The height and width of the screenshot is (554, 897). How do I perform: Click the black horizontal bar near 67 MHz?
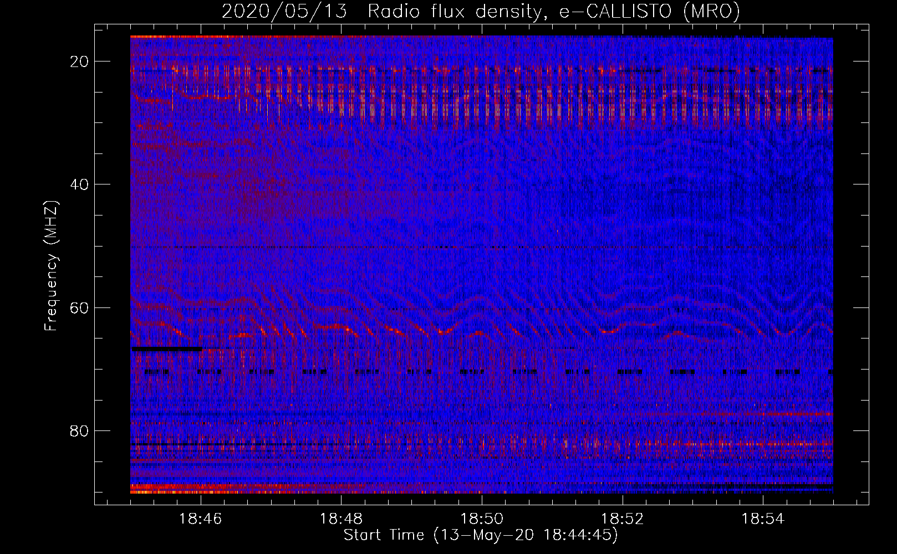166,348
